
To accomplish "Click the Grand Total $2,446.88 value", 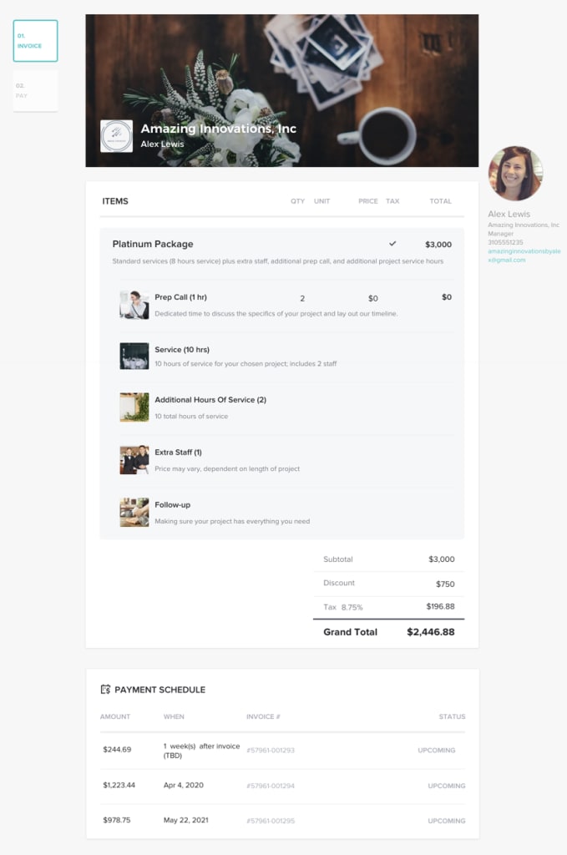I will tap(431, 632).
